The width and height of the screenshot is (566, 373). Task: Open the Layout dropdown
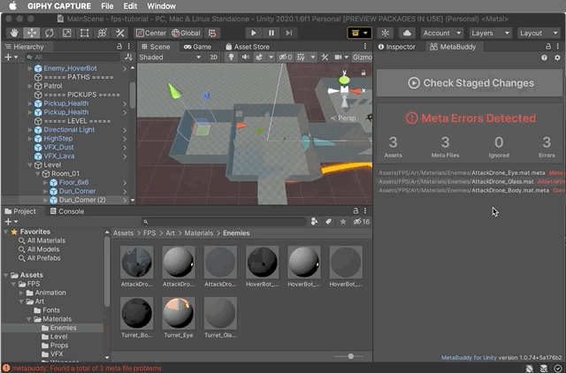coord(538,33)
